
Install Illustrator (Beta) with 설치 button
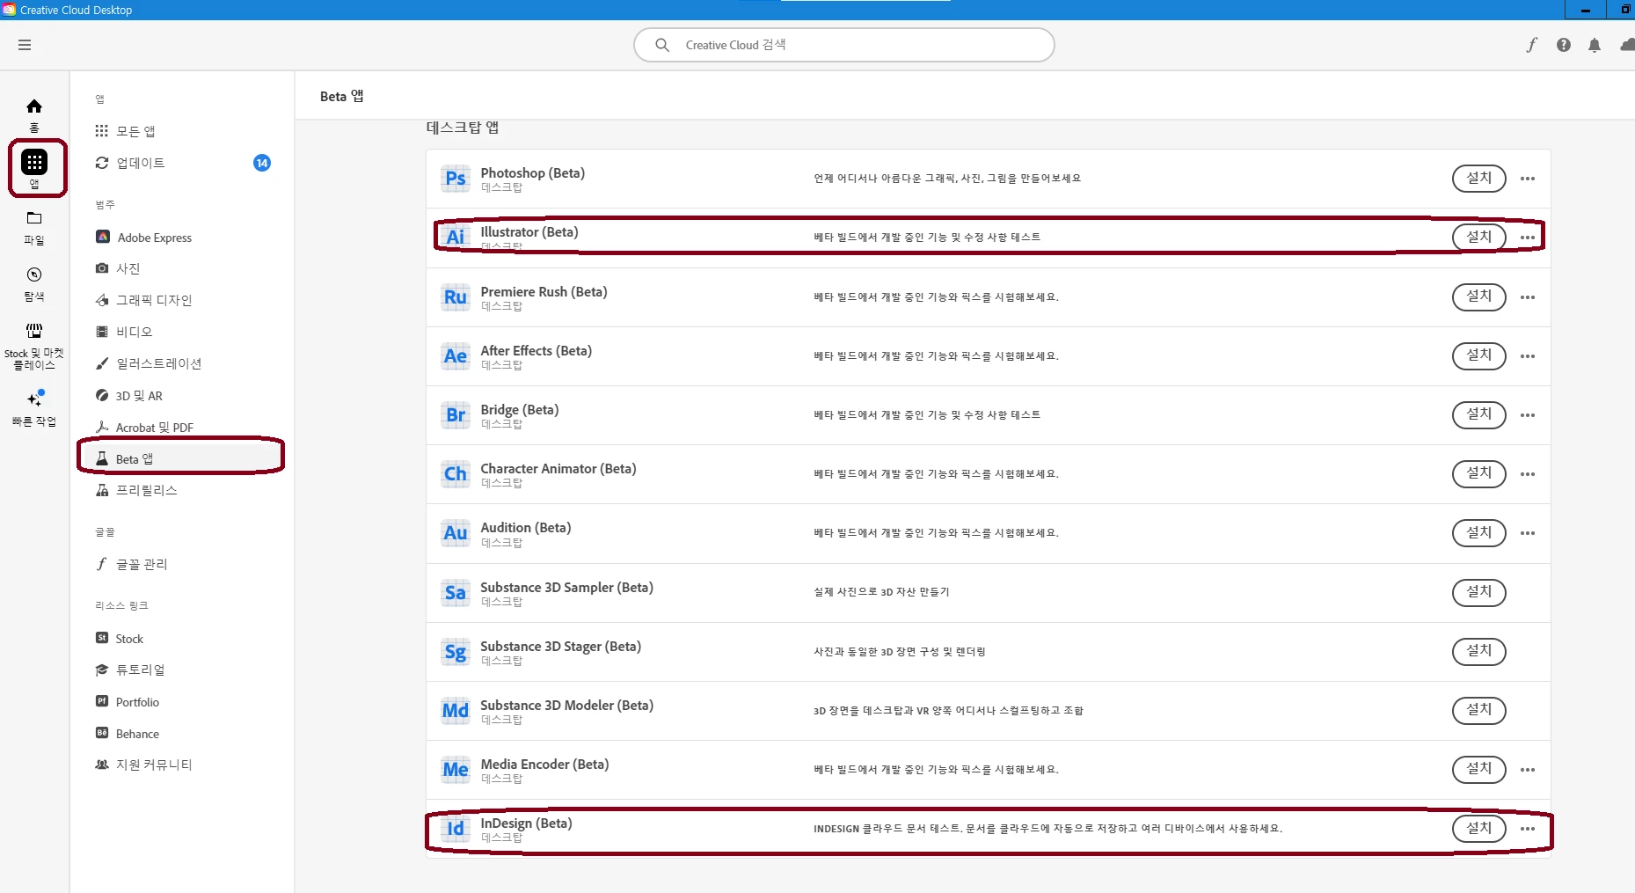(x=1478, y=238)
